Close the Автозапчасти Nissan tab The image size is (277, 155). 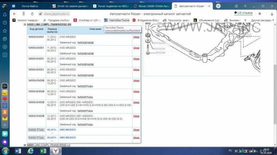pyautogui.click(x=209, y=6)
